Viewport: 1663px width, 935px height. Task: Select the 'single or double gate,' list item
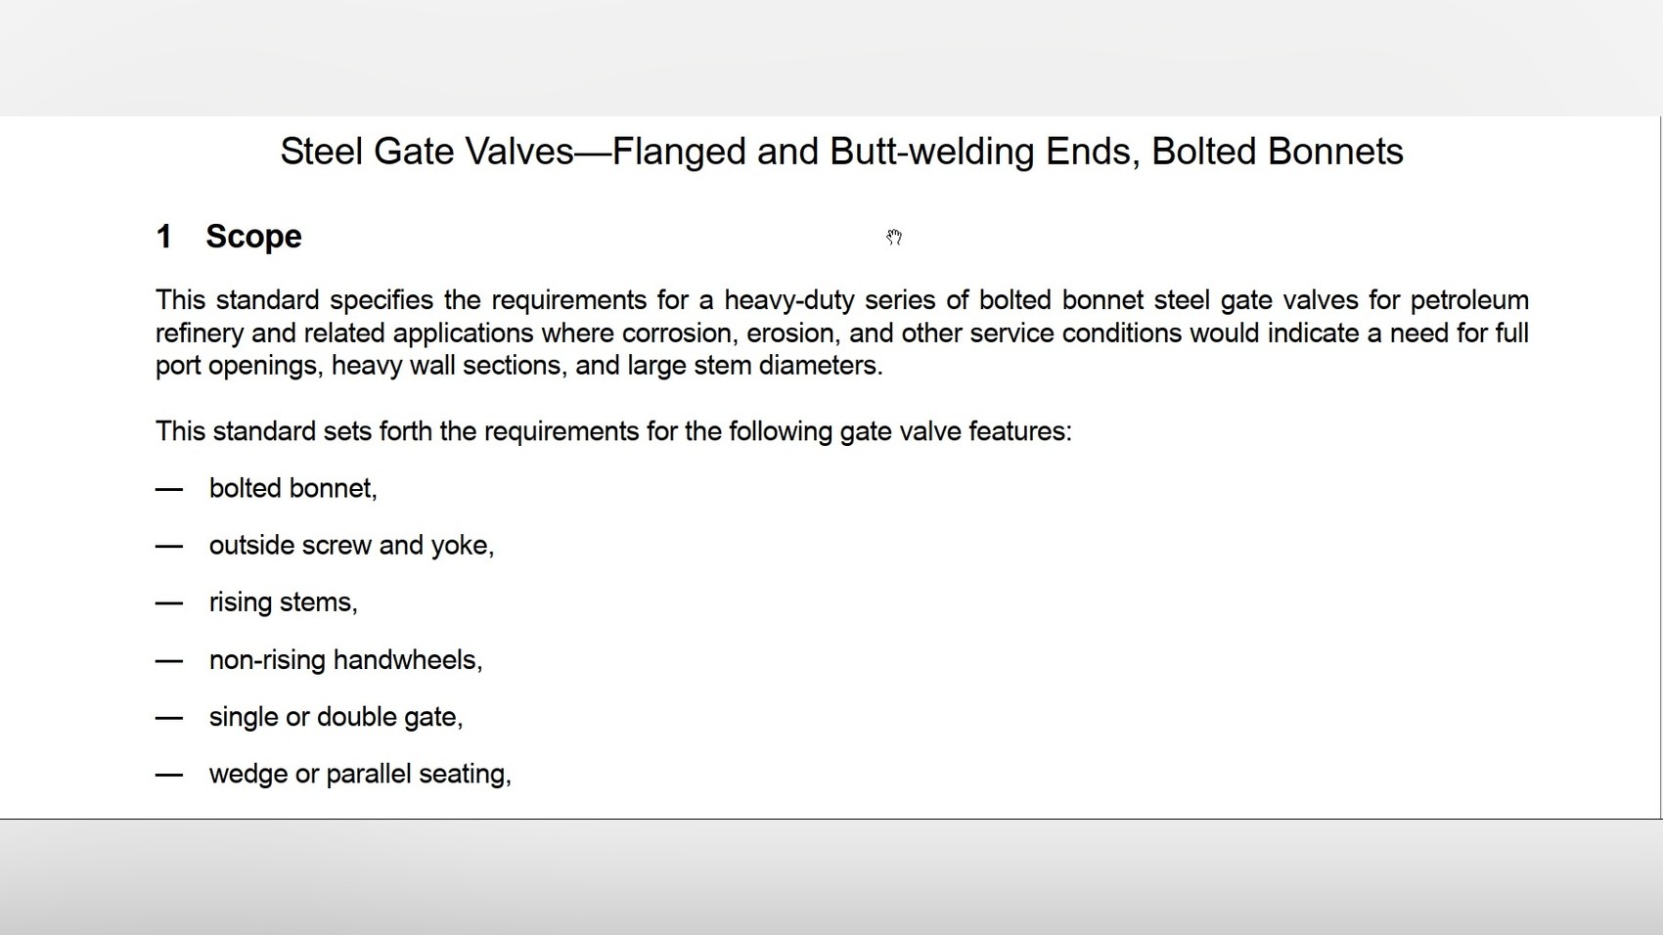click(336, 717)
